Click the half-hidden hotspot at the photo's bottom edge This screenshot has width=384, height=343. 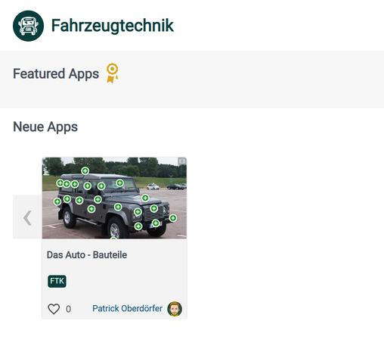pos(113,238)
